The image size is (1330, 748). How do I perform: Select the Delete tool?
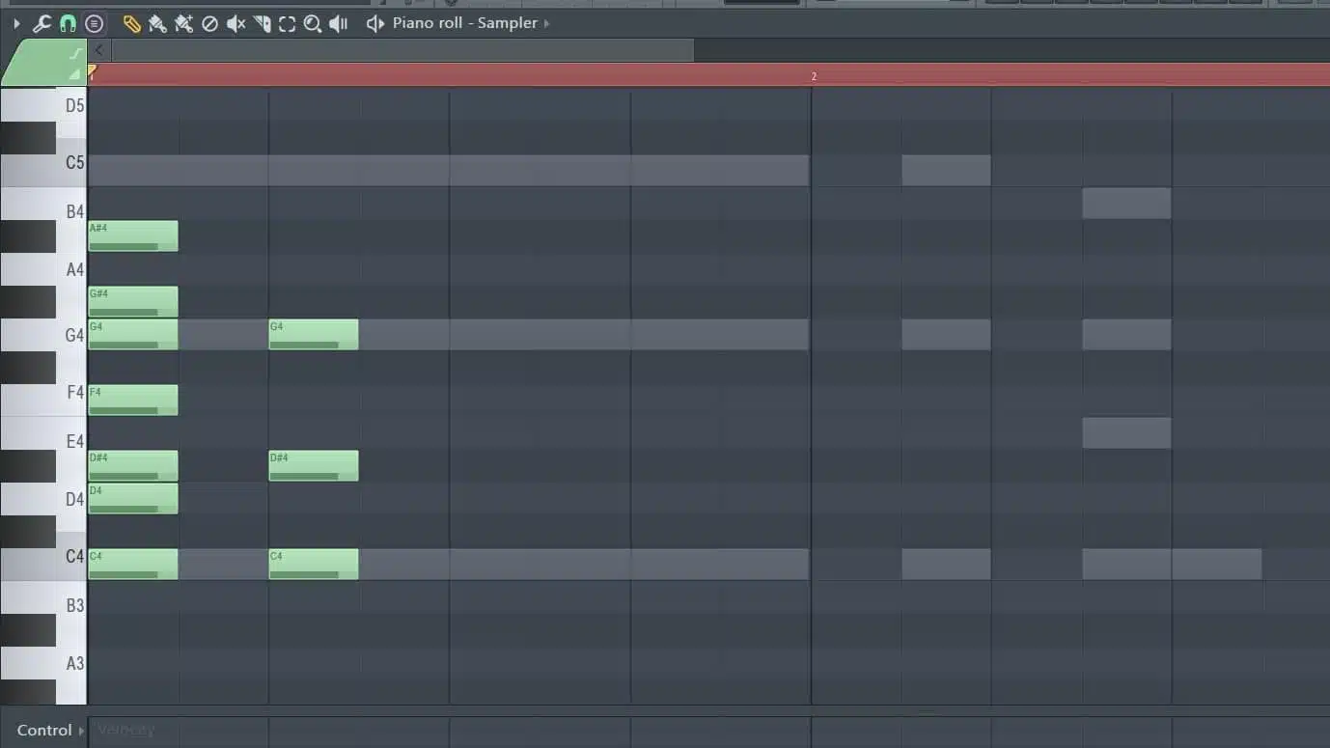209,23
